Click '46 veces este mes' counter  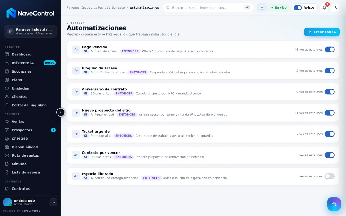(309, 50)
